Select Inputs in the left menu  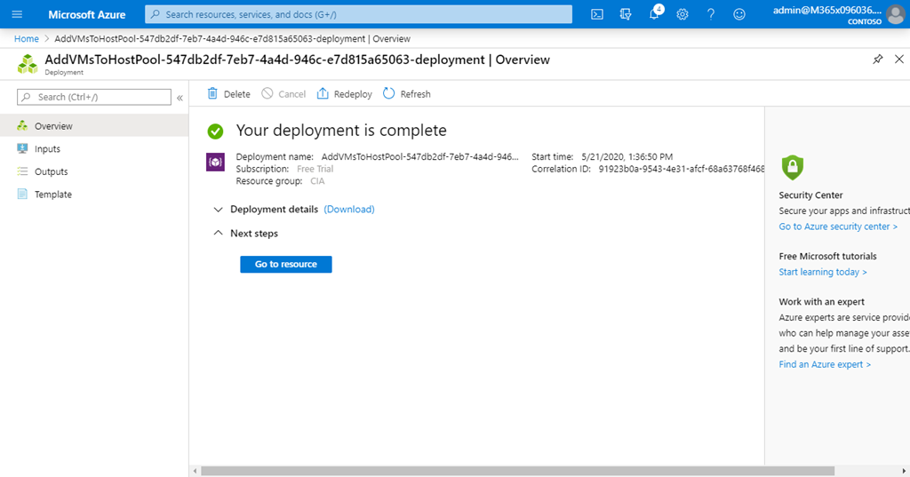47,149
